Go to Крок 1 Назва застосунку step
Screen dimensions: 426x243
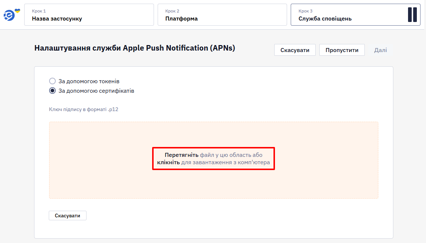pos(89,15)
